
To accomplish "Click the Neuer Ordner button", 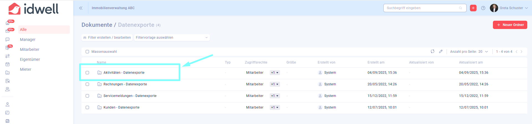I will [510, 25].
